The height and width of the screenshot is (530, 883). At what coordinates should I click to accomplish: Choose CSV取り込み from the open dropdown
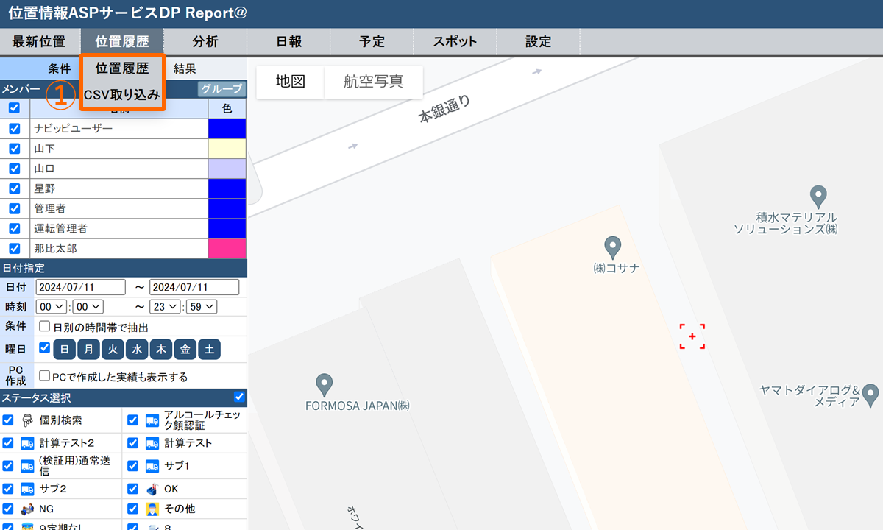click(122, 95)
